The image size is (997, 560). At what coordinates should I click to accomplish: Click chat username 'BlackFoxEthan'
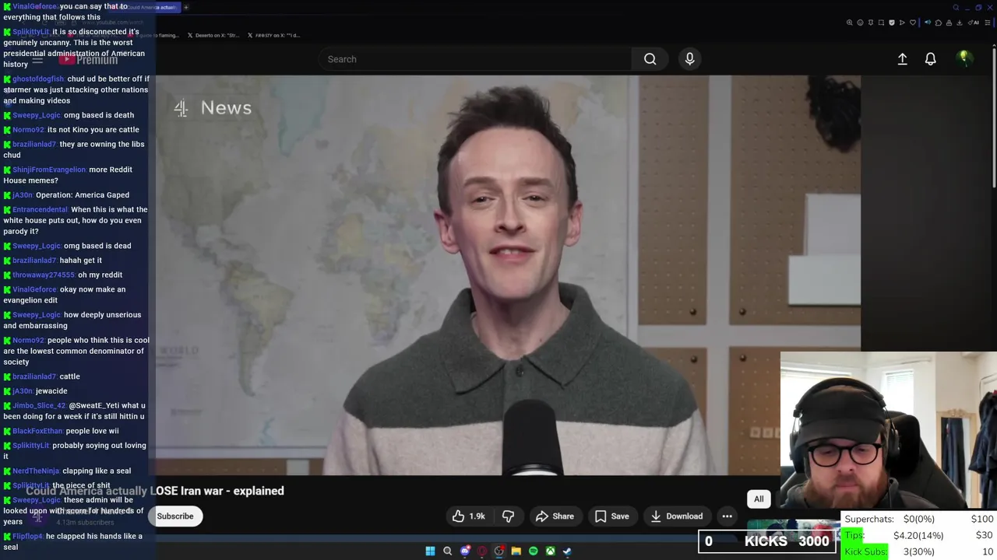(37, 431)
